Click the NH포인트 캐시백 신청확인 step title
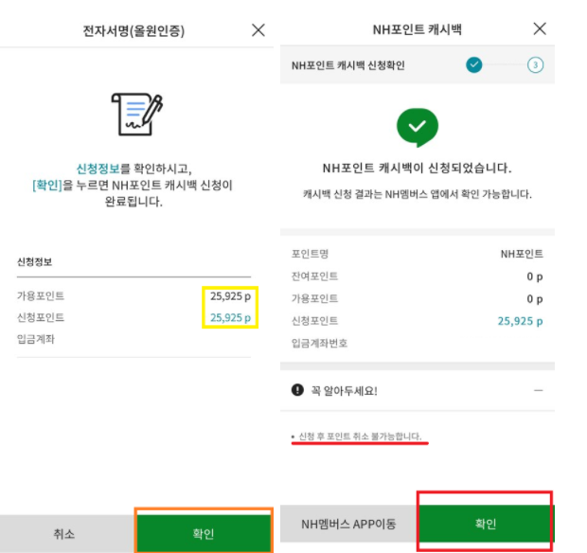The width and height of the screenshot is (587, 553). click(x=347, y=65)
